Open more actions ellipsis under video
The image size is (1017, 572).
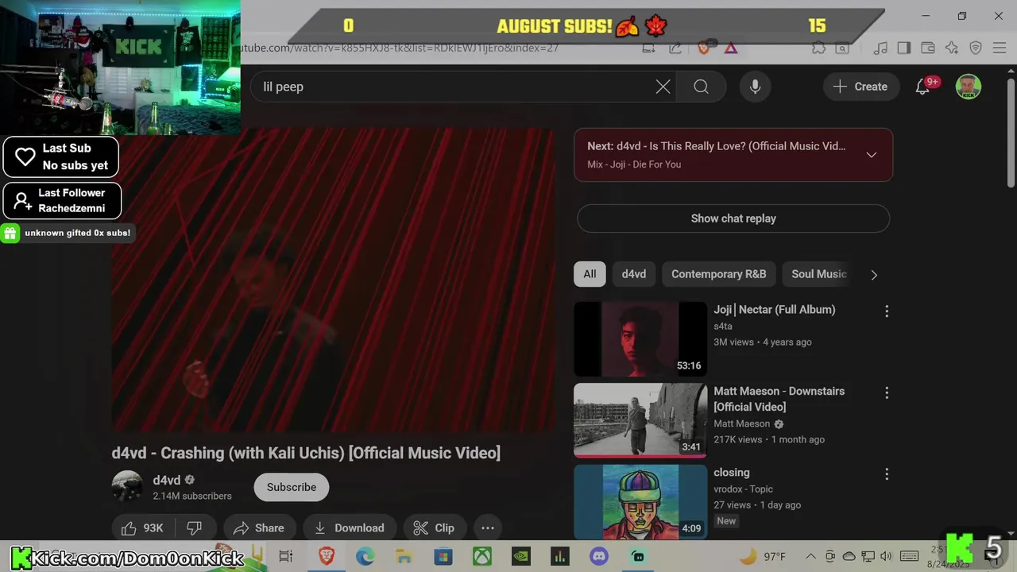[488, 528]
